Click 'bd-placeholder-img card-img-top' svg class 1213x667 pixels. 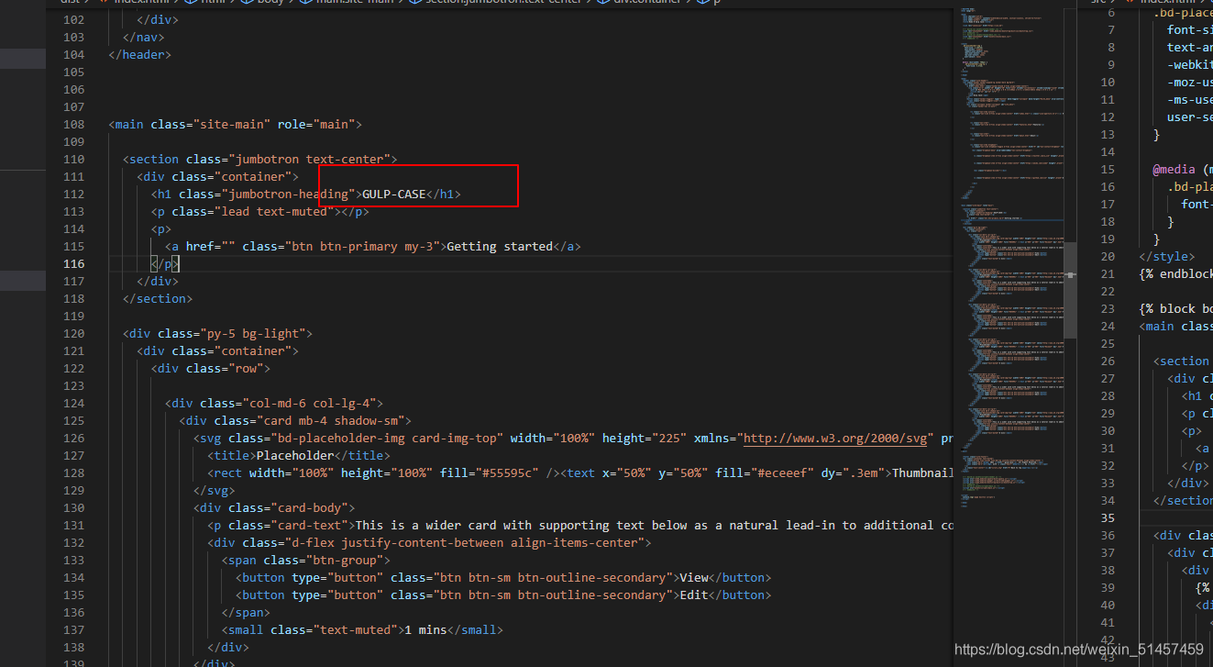pyautogui.click(x=386, y=439)
